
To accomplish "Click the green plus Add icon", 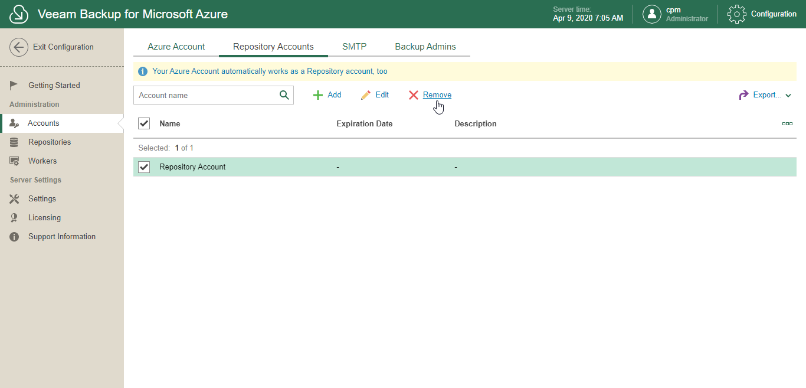I will pos(318,95).
